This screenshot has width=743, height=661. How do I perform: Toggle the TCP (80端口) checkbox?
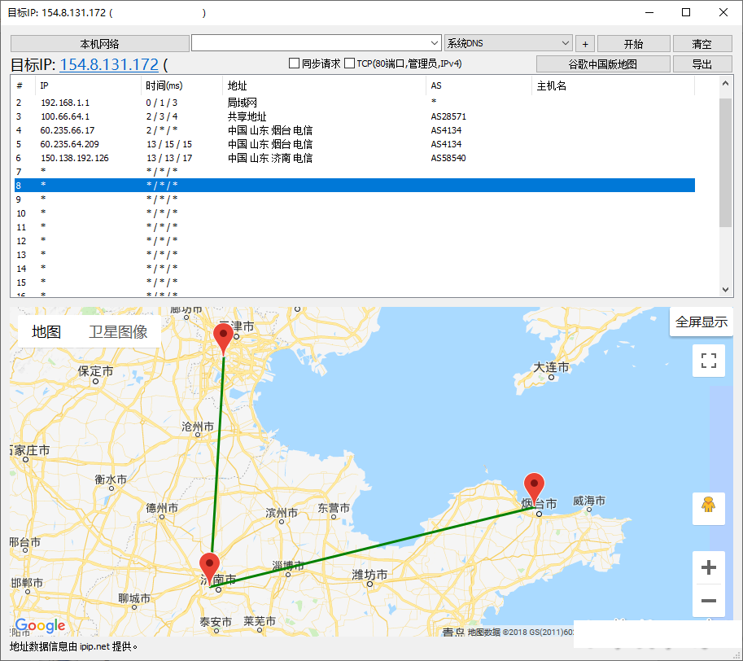[x=350, y=63]
